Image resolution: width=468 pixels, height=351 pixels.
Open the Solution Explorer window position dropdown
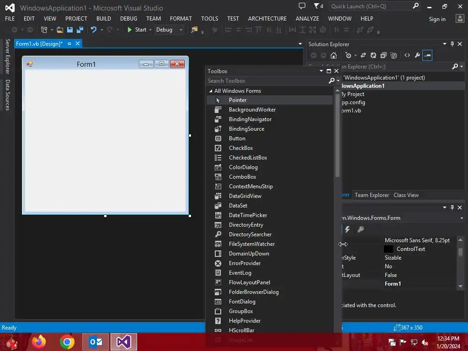pos(444,44)
